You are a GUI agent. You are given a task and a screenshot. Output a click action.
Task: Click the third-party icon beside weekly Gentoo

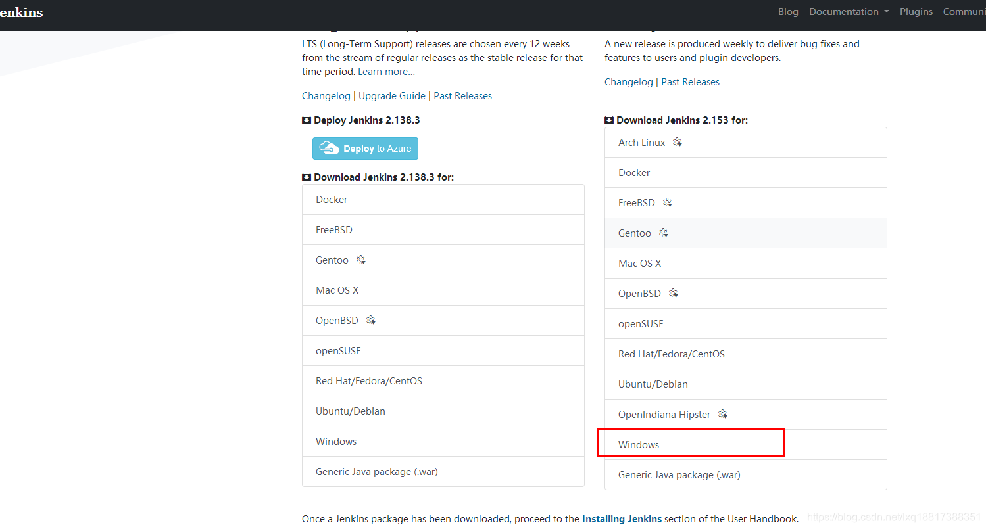pos(664,233)
